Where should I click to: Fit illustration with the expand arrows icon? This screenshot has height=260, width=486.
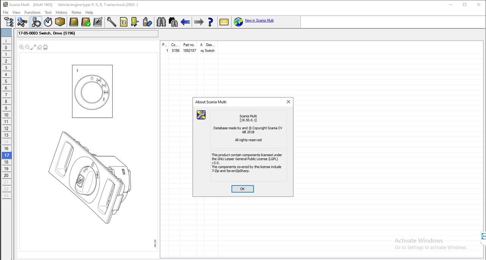click(x=33, y=47)
